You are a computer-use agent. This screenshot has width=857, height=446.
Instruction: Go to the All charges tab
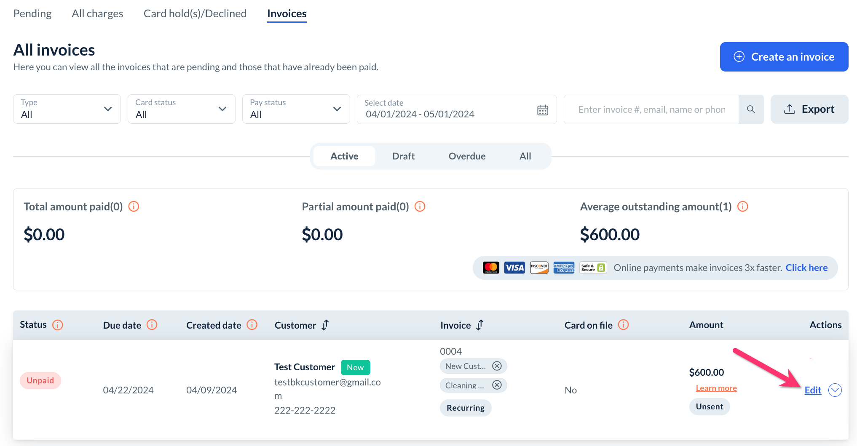[x=97, y=13]
